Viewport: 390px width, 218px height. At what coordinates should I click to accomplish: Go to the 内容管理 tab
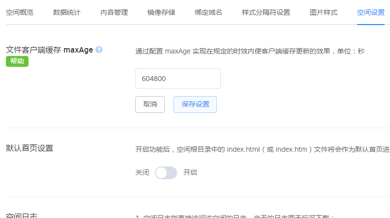coord(114,12)
